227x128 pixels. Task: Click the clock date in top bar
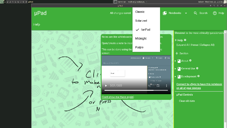pyautogui.click(x=214, y=2)
